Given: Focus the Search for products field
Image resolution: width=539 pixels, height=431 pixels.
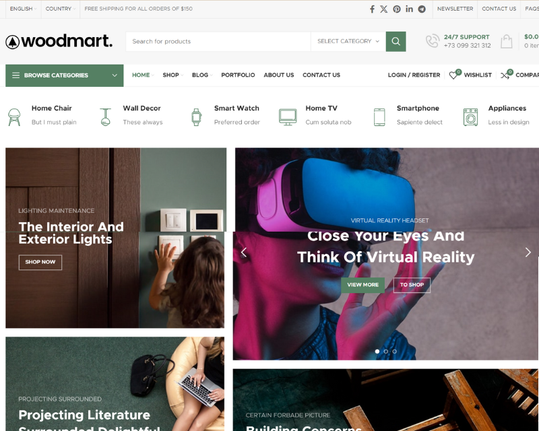Looking at the screenshot, I should pyautogui.click(x=218, y=41).
